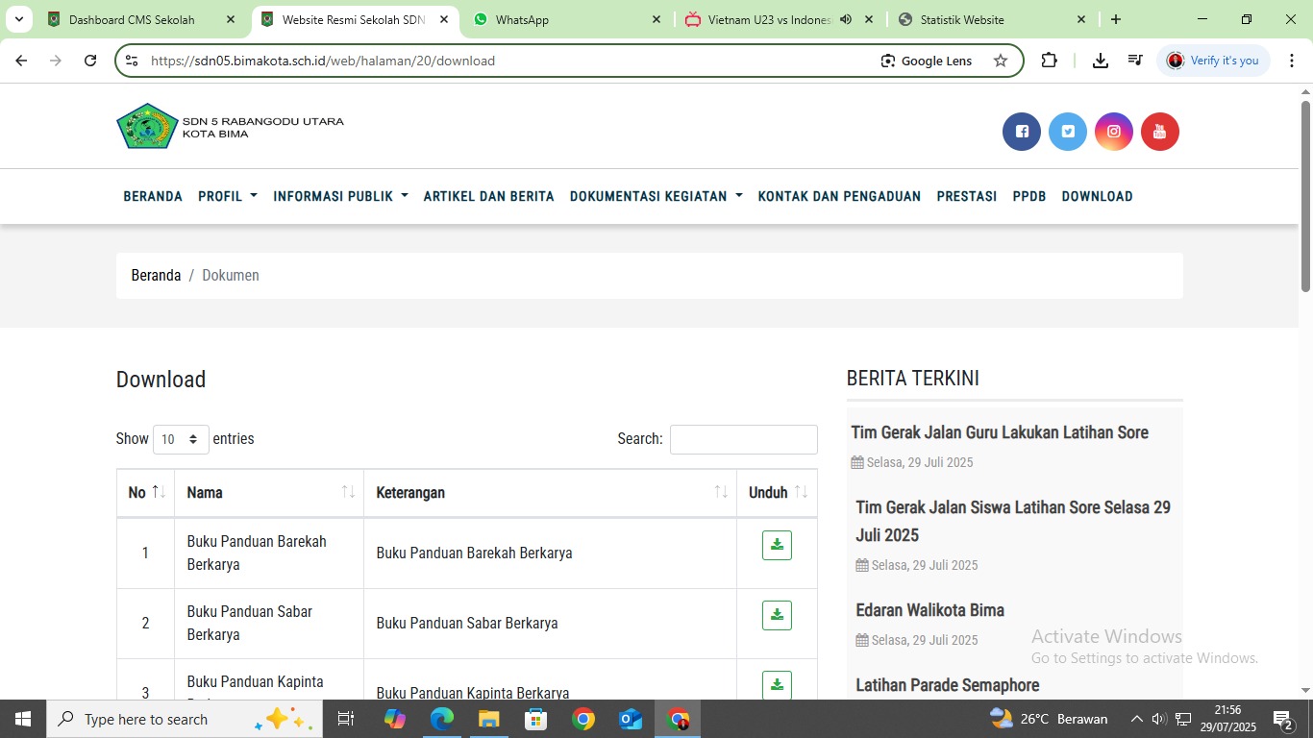1313x738 pixels.
Task: Open the Copilot app on the taskbar
Action: coord(395,719)
